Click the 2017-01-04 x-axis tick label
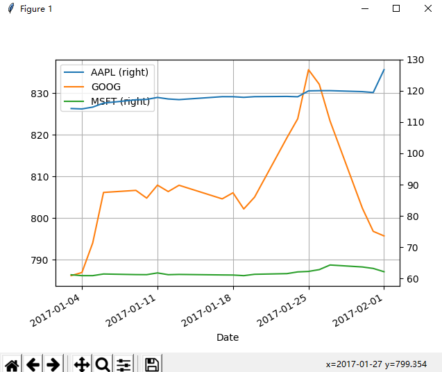This screenshot has height=372, width=442. (56, 310)
